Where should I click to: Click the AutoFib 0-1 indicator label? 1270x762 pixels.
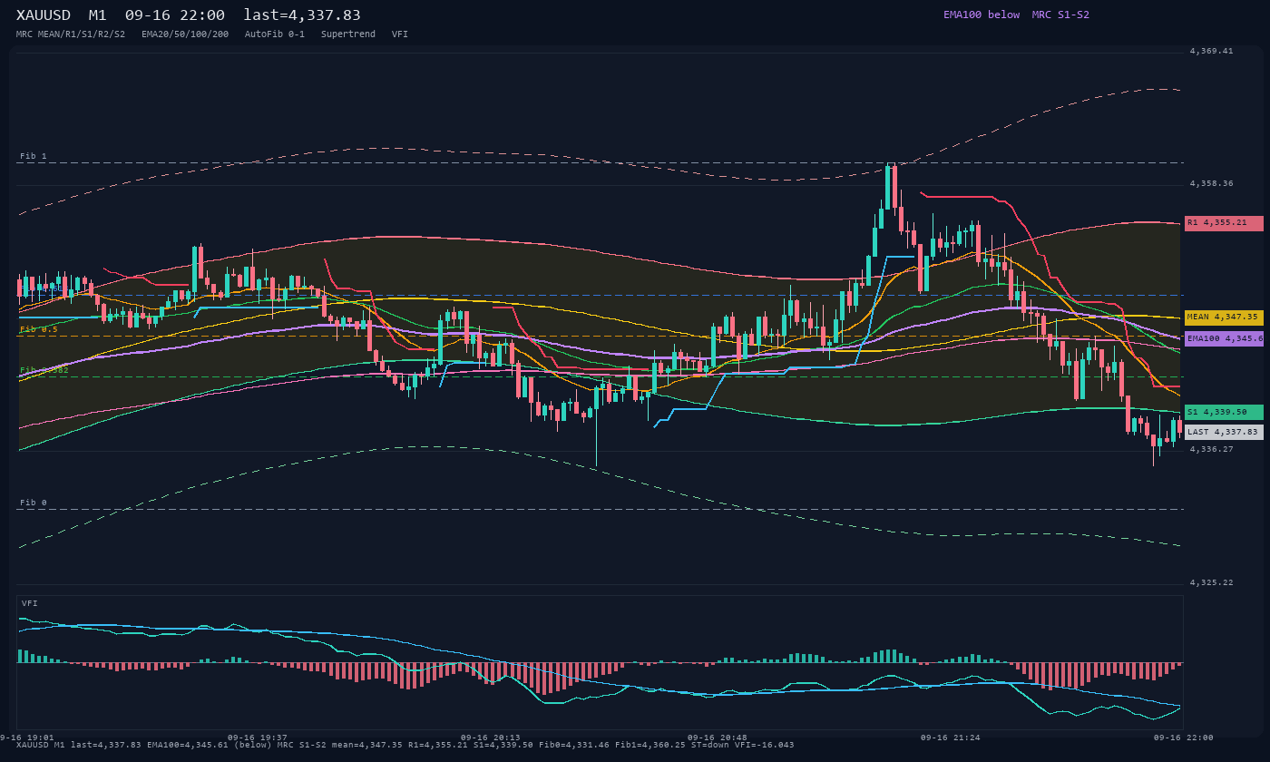coord(275,34)
